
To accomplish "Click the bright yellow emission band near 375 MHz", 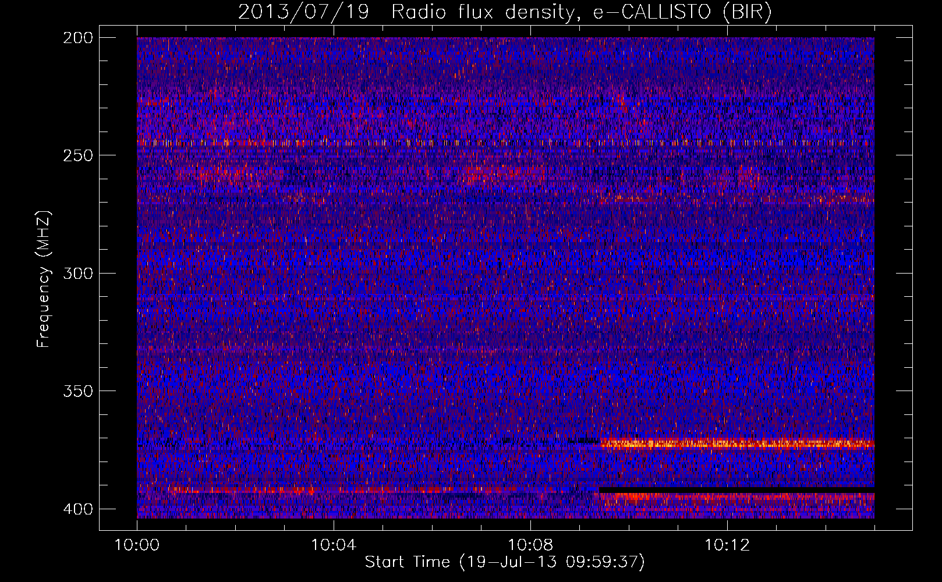I will coord(738,444).
